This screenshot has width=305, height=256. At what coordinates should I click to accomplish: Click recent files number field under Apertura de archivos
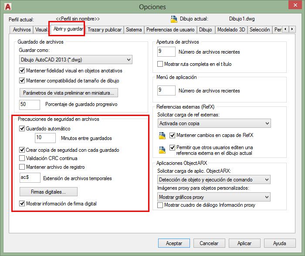pos(166,52)
